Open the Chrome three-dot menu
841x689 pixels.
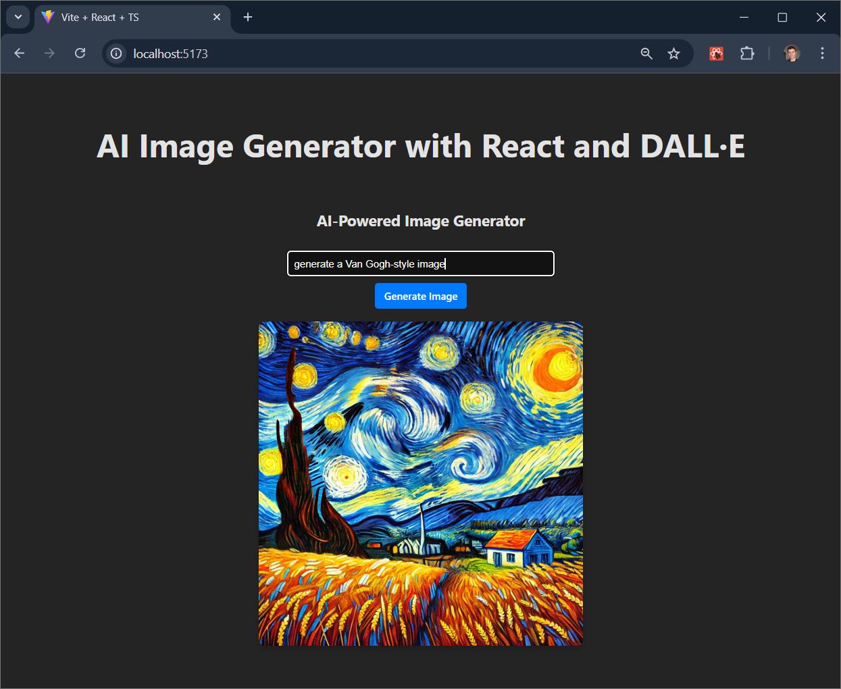coord(822,53)
